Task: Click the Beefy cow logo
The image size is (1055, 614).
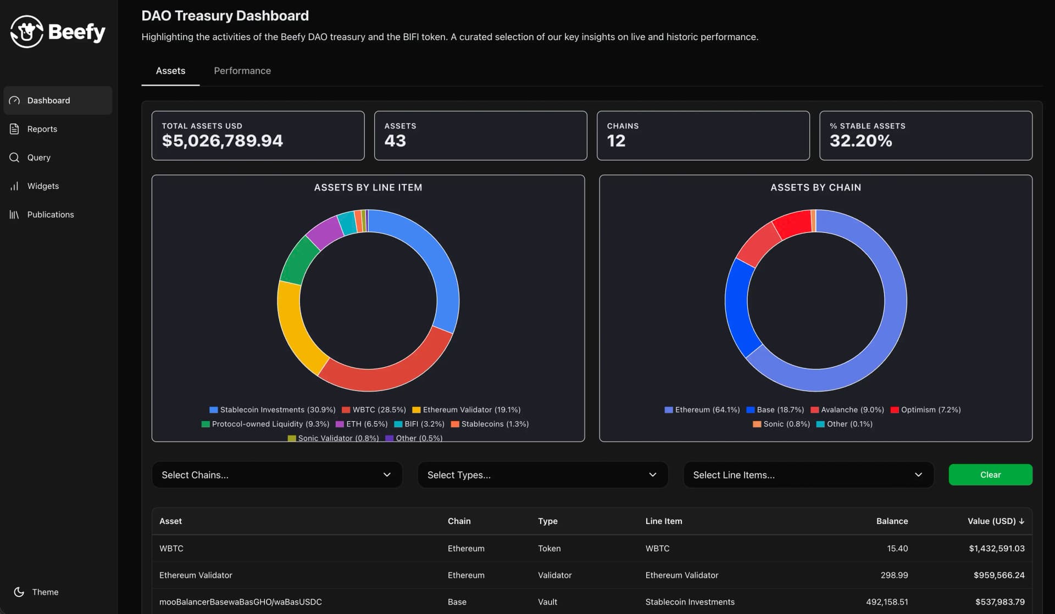Action: point(27,31)
